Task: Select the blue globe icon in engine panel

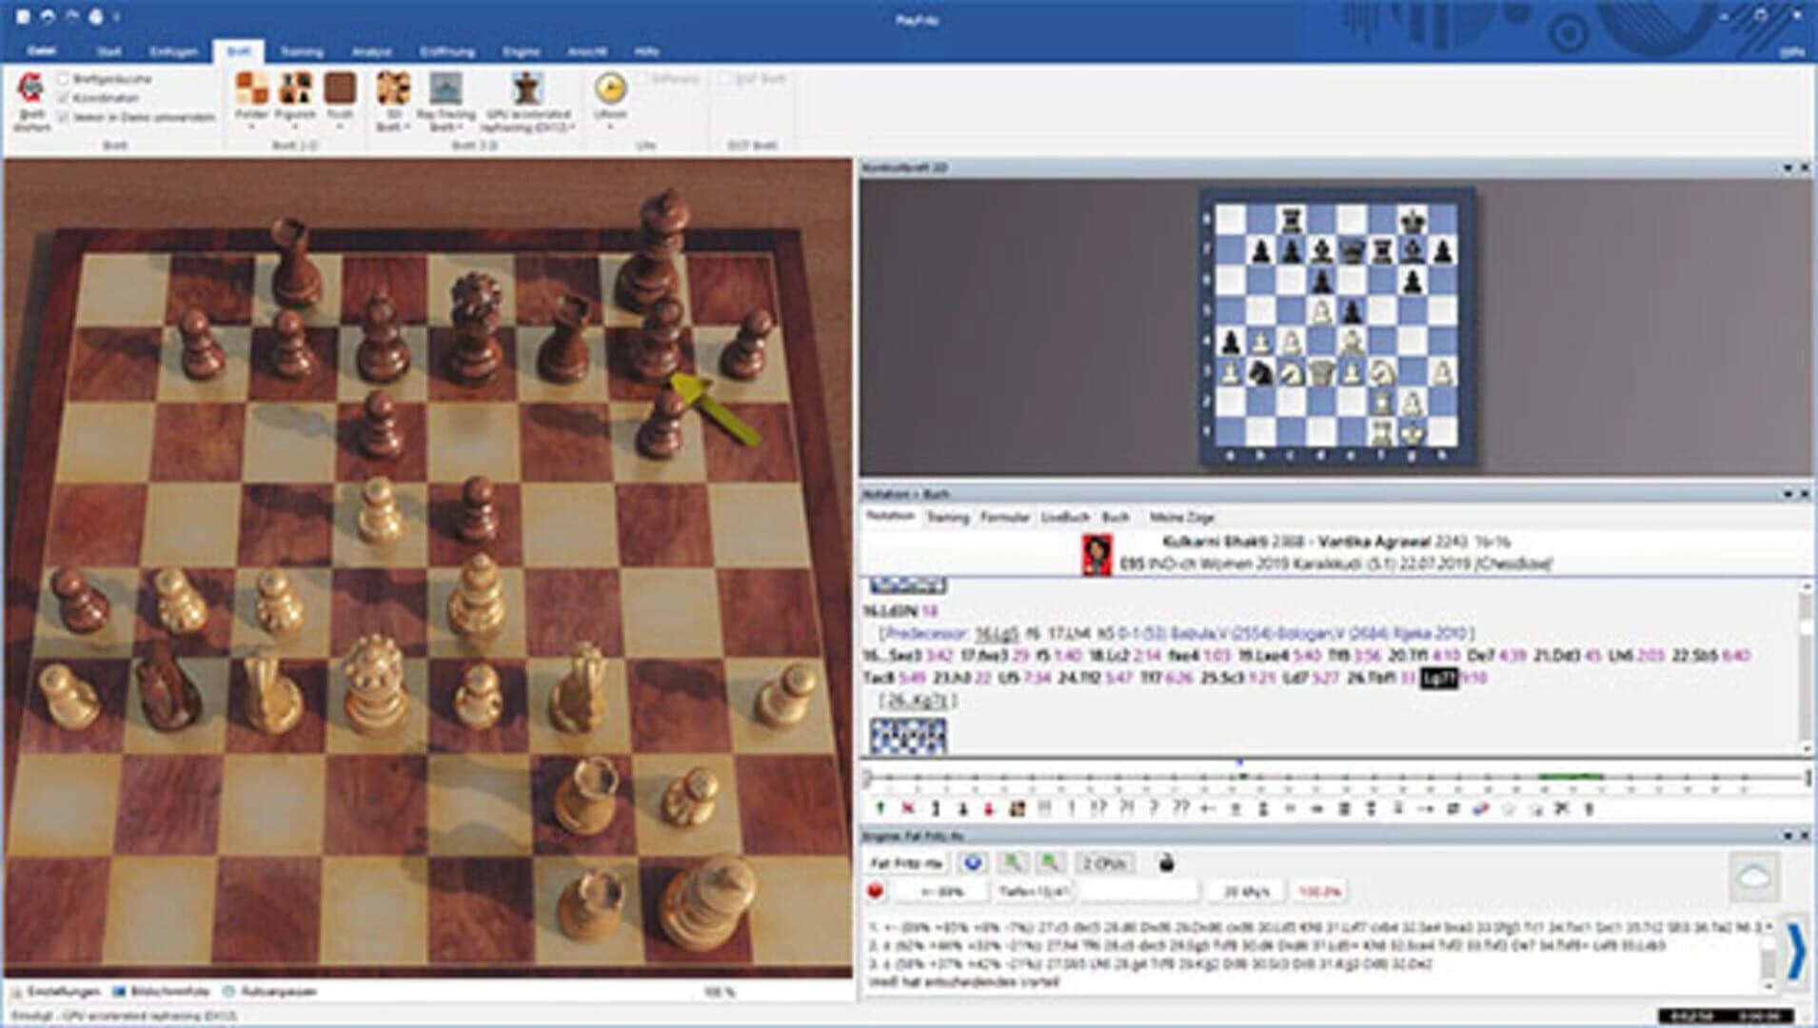Action: (x=972, y=864)
